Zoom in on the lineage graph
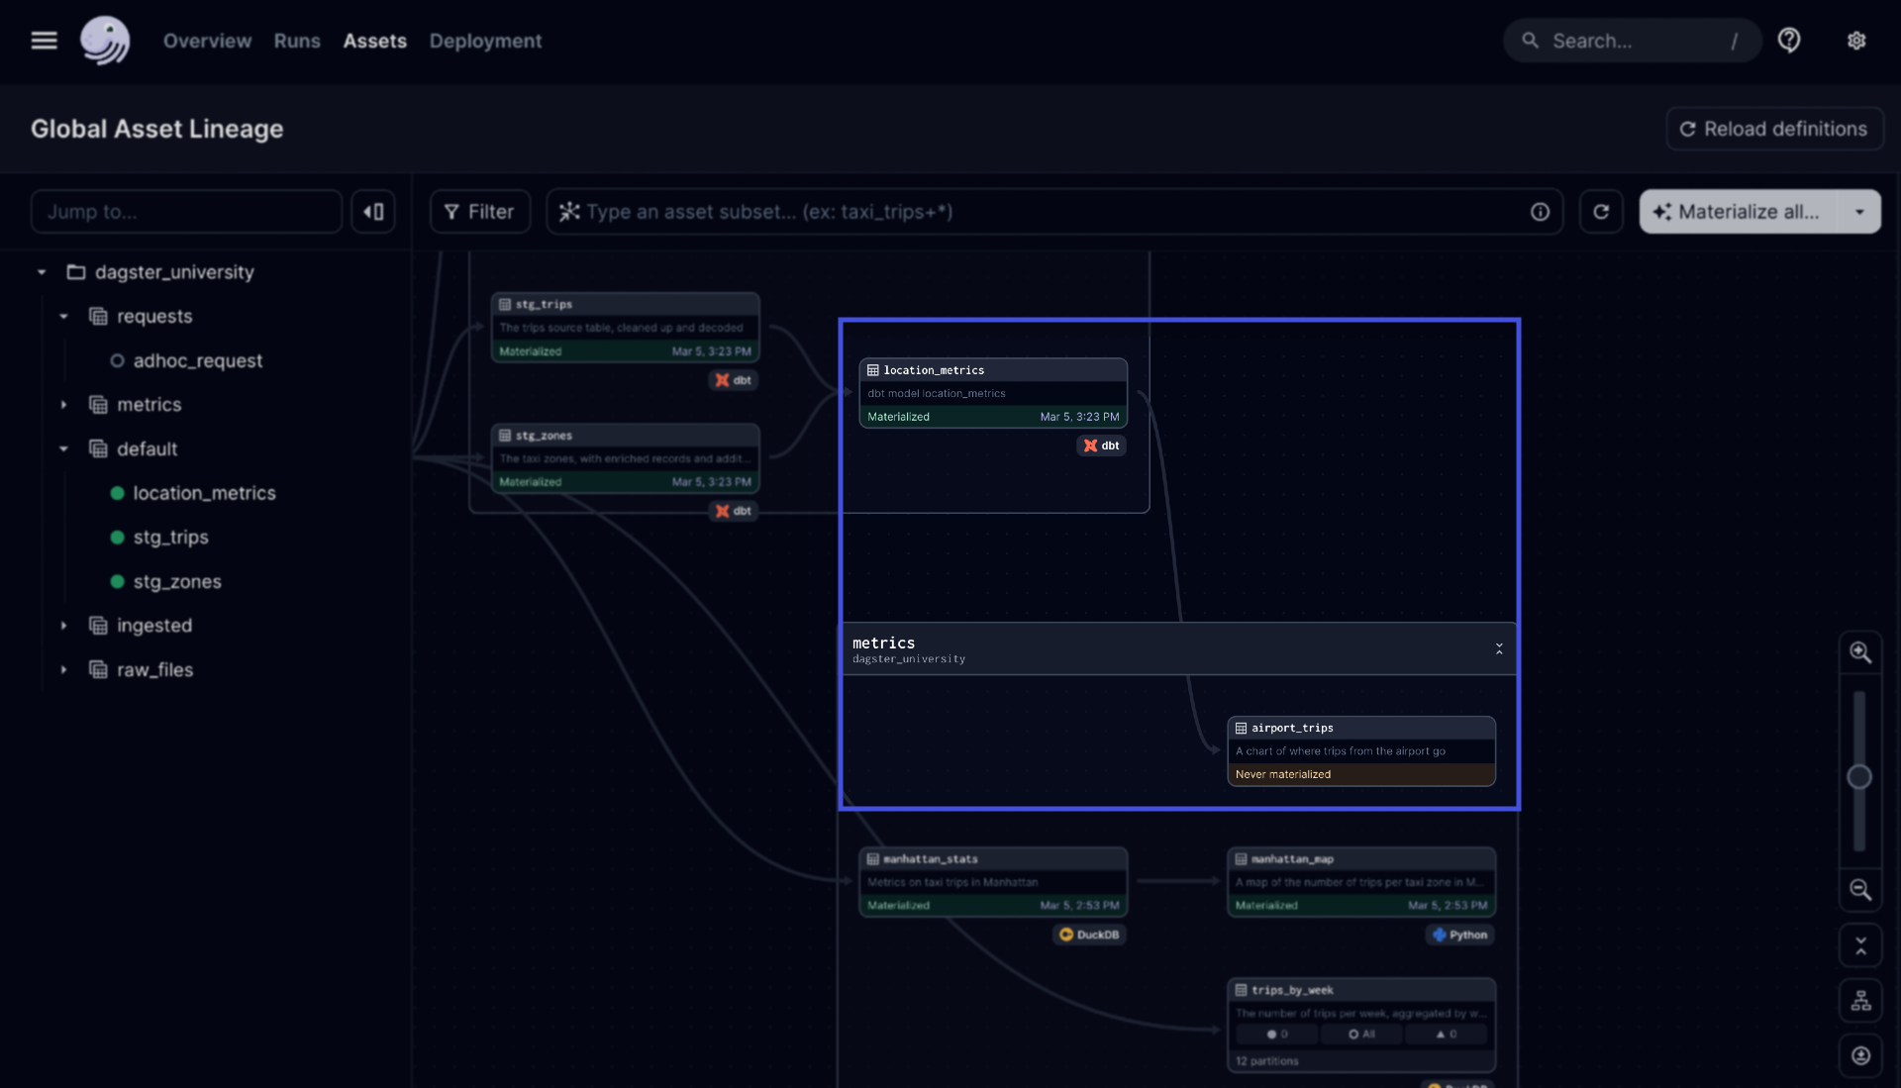This screenshot has height=1088, width=1901. (x=1860, y=653)
